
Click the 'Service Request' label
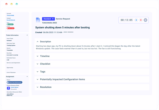[63, 19]
